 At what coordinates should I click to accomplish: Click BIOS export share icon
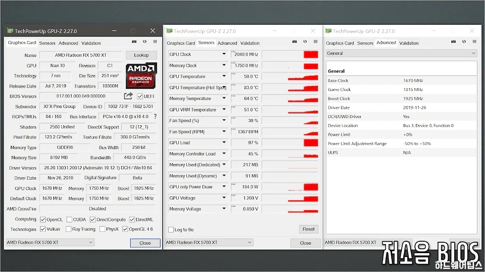(128, 96)
